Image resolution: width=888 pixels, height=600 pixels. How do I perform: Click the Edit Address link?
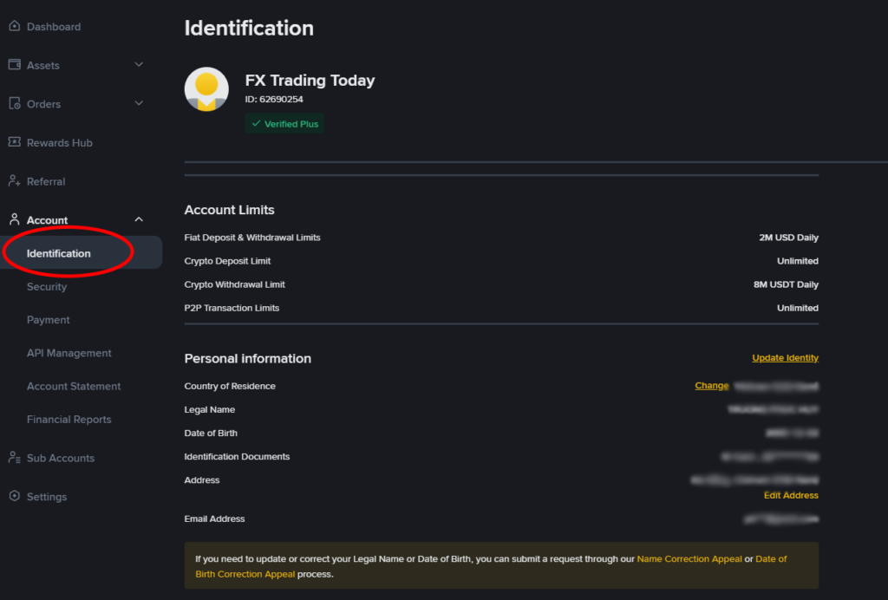[791, 496]
